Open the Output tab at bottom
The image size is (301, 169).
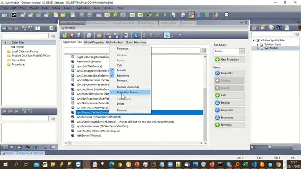point(21,153)
